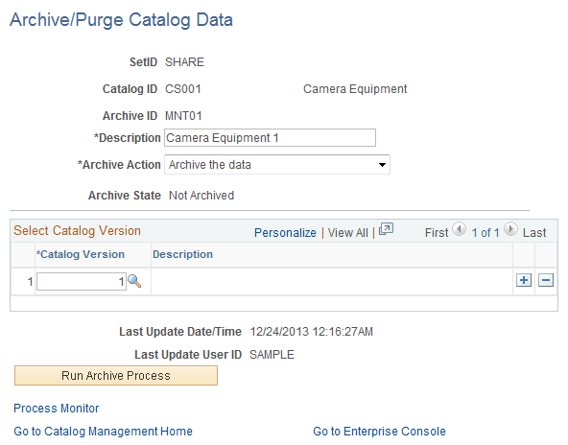The height and width of the screenshot is (445, 568).
Task: Click Run Archive Process button
Action: [116, 376]
